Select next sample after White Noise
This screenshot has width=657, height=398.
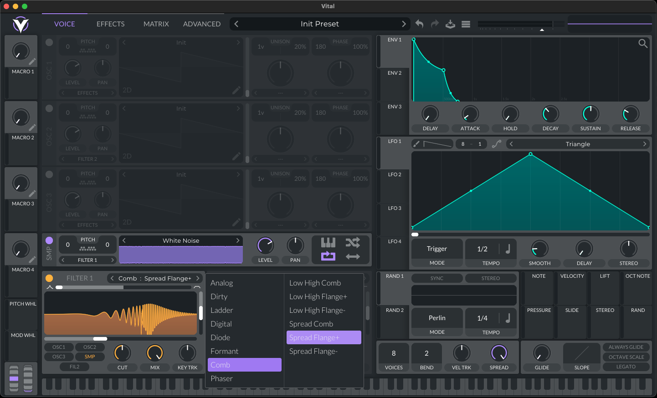[238, 240]
